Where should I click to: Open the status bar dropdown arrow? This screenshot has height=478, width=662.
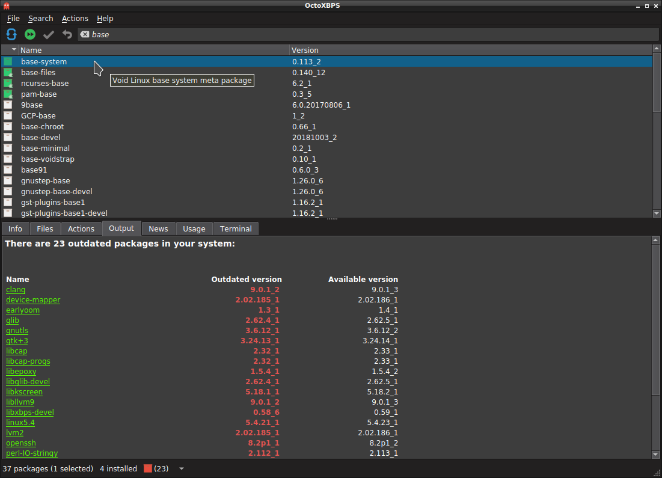click(182, 468)
